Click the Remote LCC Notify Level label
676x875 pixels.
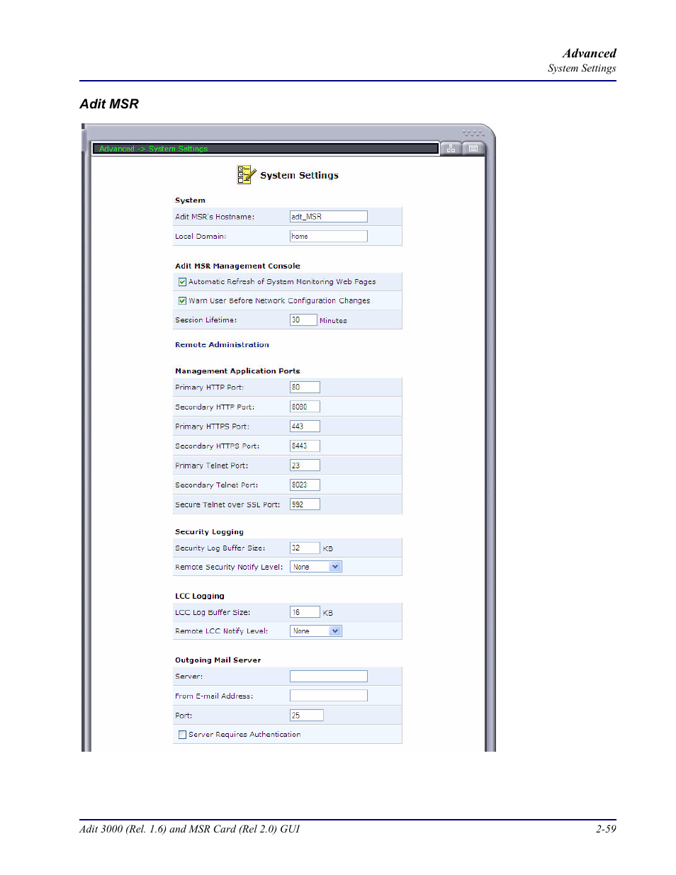[222, 631]
